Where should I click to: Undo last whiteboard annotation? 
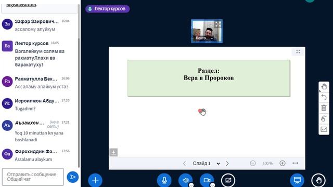pos(324,97)
